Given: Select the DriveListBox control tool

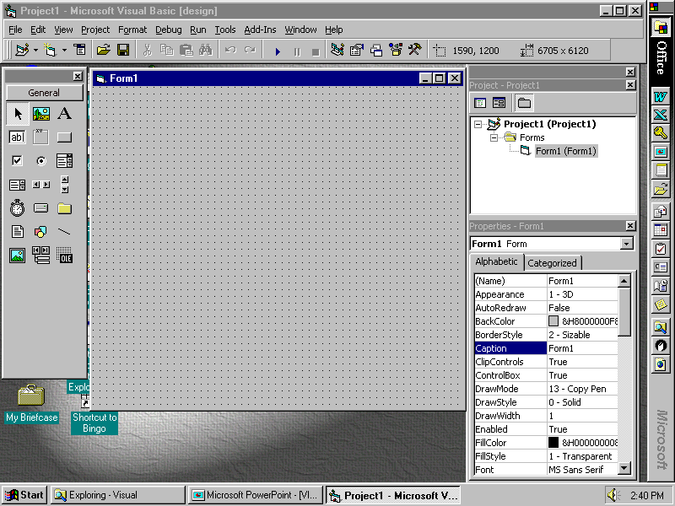Looking at the screenshot, I should pyautogui.click(x=41, y=208).
